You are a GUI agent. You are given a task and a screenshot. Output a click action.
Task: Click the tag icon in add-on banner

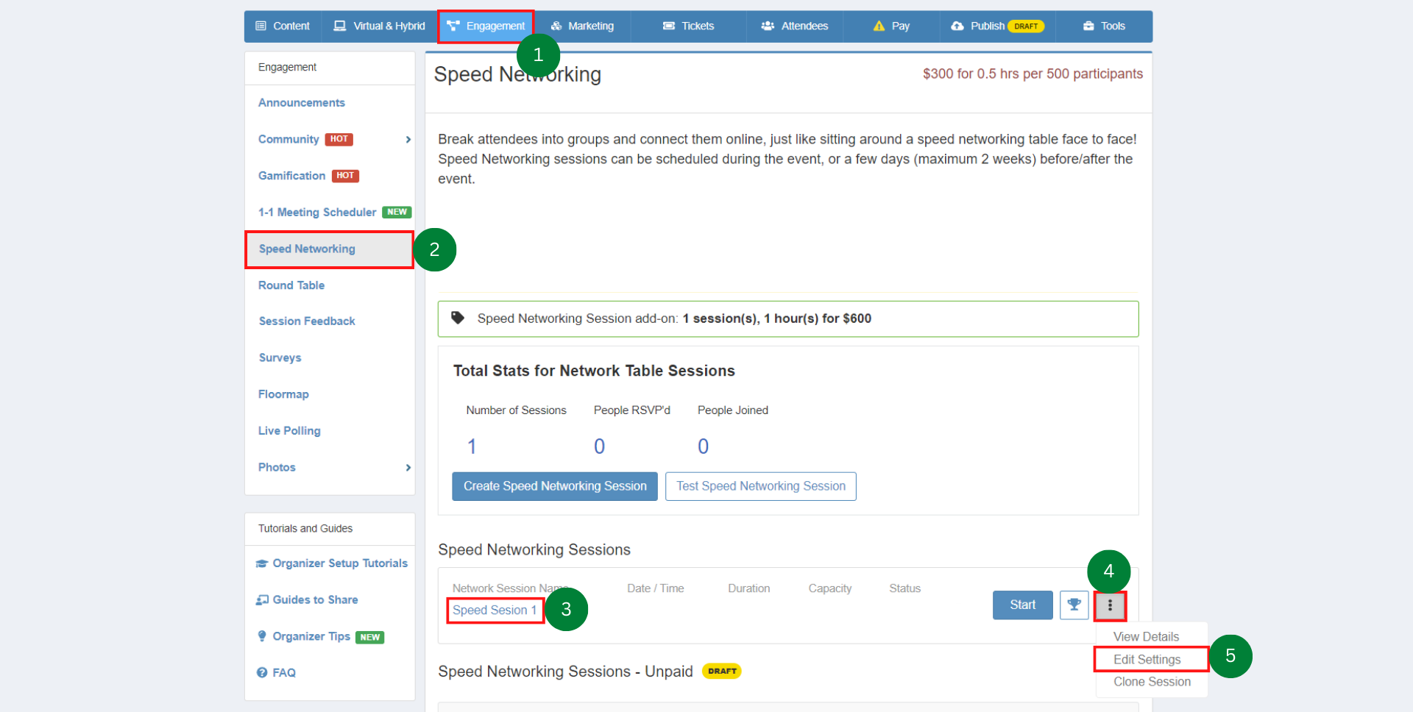pos(458,318)
